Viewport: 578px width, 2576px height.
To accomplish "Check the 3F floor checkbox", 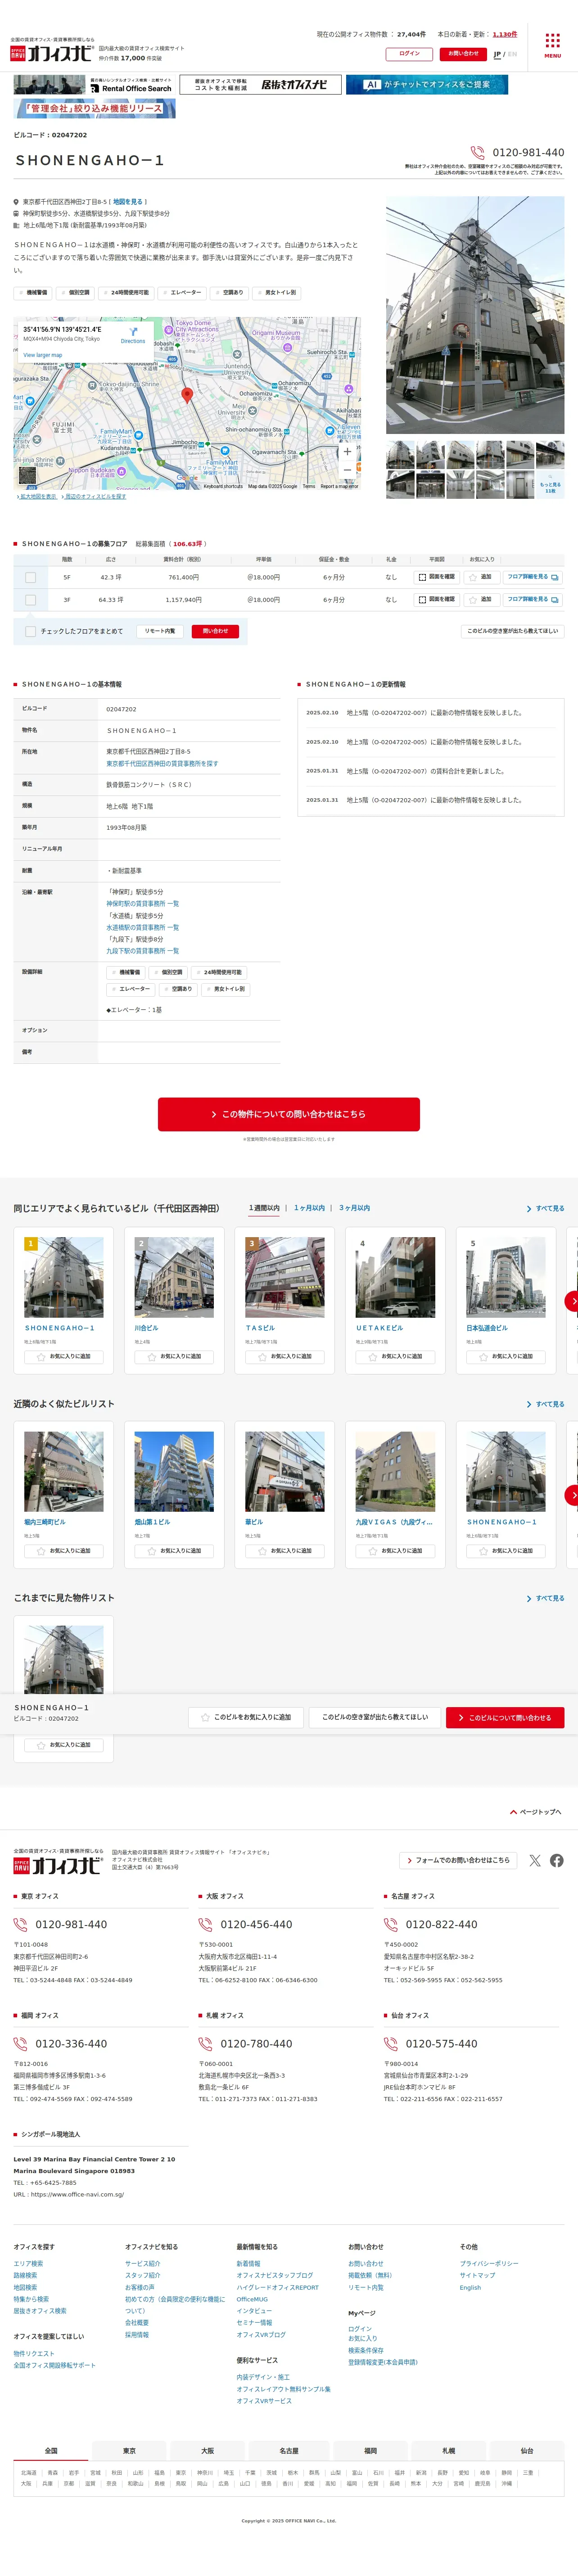I will click(30, 600).
